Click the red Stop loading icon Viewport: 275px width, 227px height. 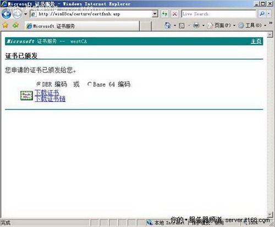click(x=175, y=14)
